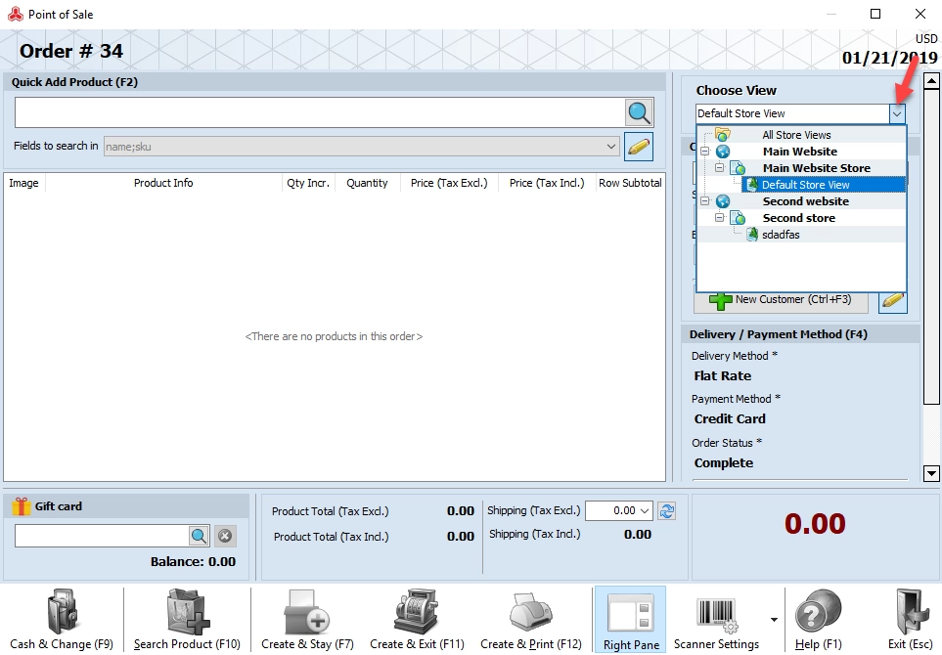This screenshot has width=942, height=655.
Task: Click the right pane scrollbar down arrow
Action: (931, 473)
